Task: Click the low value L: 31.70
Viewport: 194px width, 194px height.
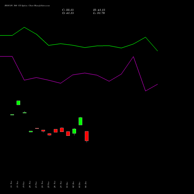Action: click(x=99, y=13)
